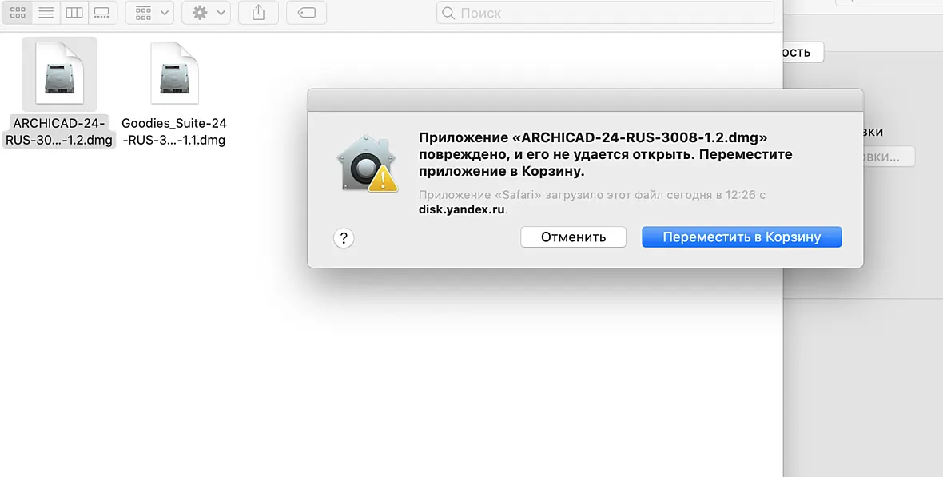Click the ARCHICAD-24-RUS-30...-1.2.dmg file name

coord(59,132)
